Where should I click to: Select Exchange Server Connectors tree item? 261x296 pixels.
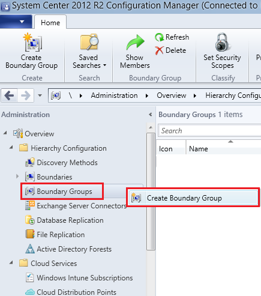tap(82, 206)
